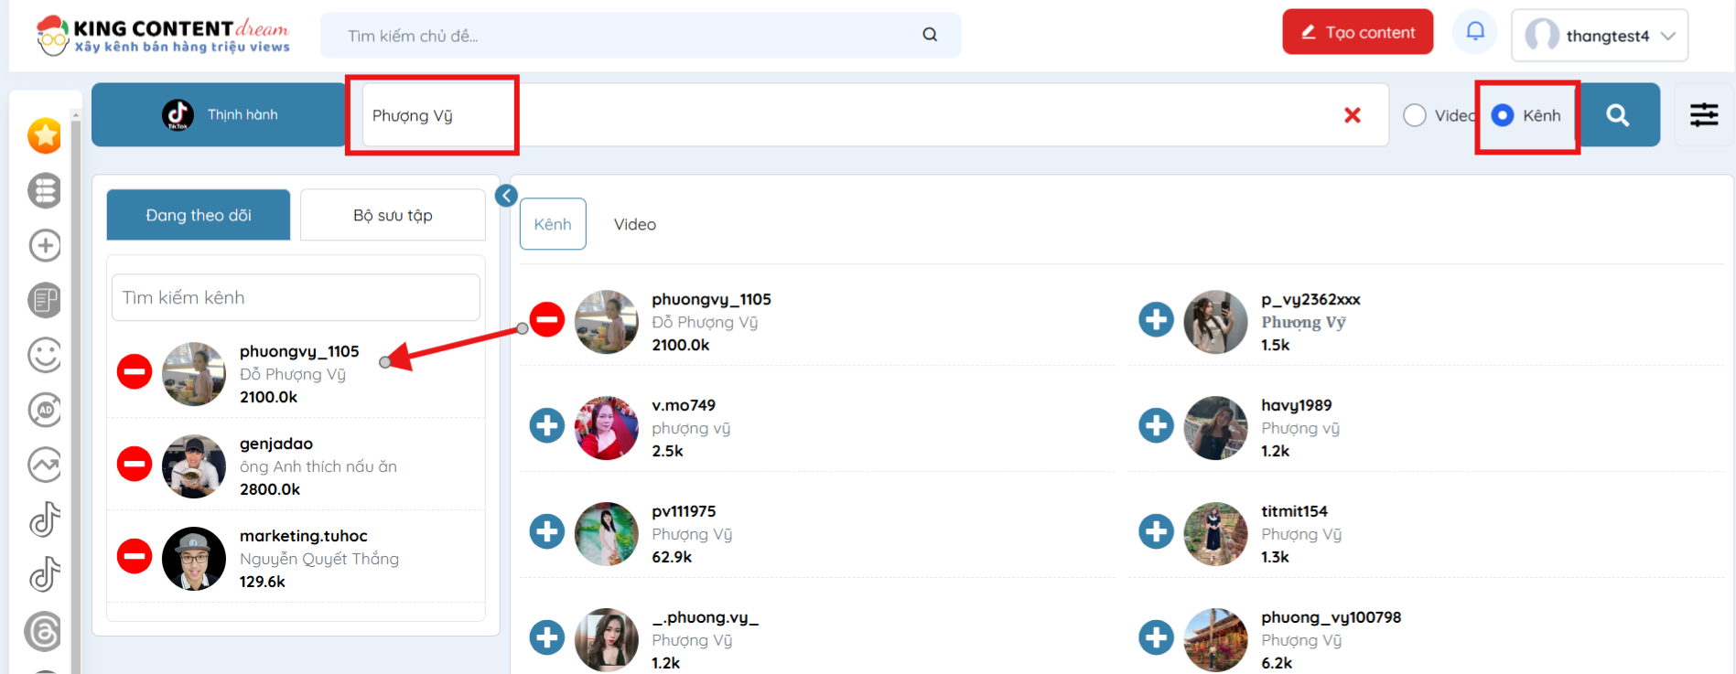The image size is (1736, 674).
Task: Switch to the Bộ sưu tập tab
Action: click(393, 215)
